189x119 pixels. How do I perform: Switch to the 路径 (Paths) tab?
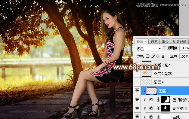tap(165, 41)
